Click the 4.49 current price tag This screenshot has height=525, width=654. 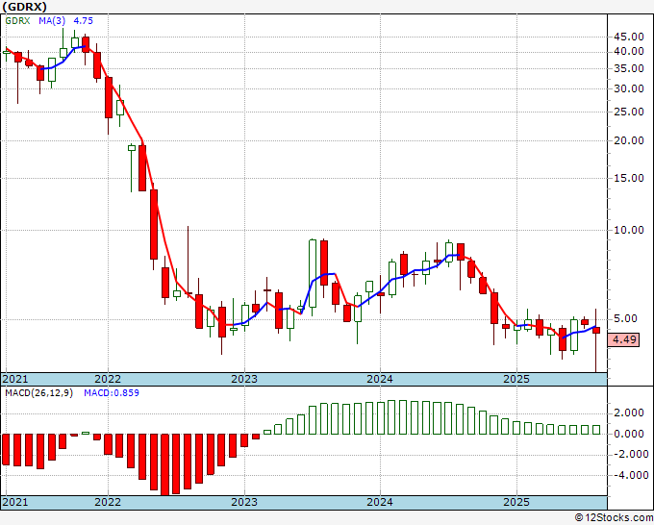623,339
